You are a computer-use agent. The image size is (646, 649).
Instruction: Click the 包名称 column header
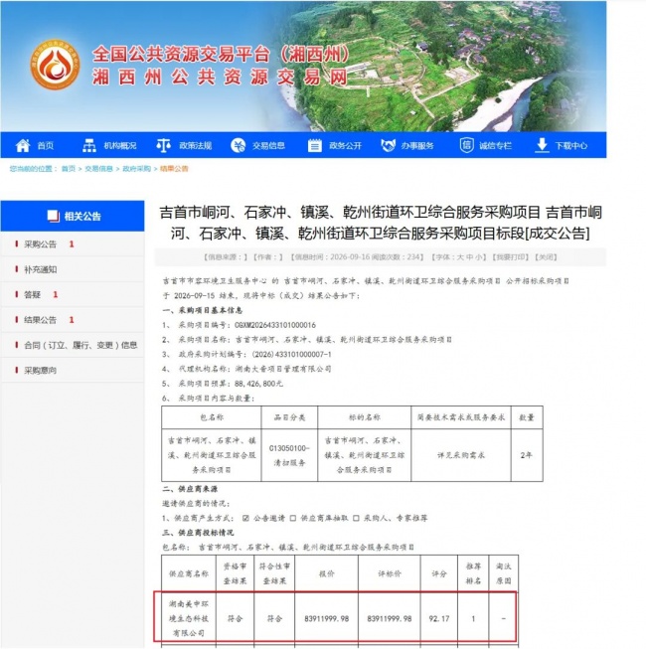tap(212, 417)
